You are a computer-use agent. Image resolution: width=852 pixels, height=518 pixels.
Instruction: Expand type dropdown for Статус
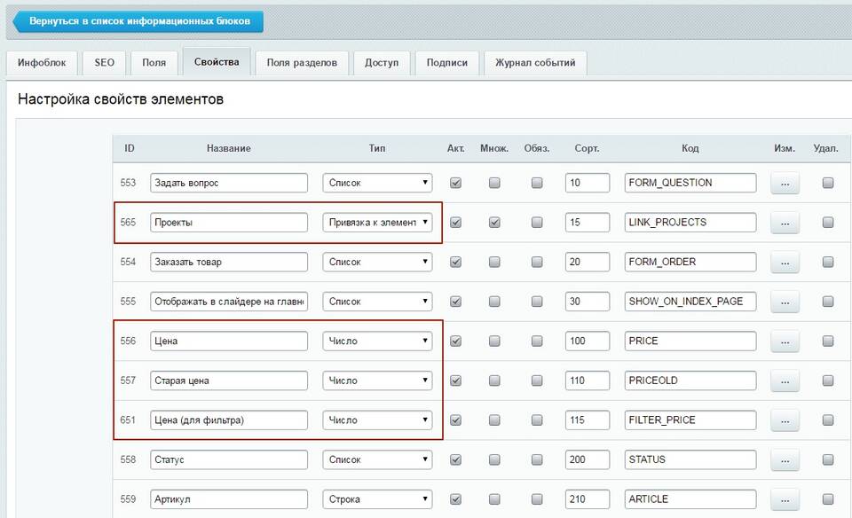coord(378,459)
